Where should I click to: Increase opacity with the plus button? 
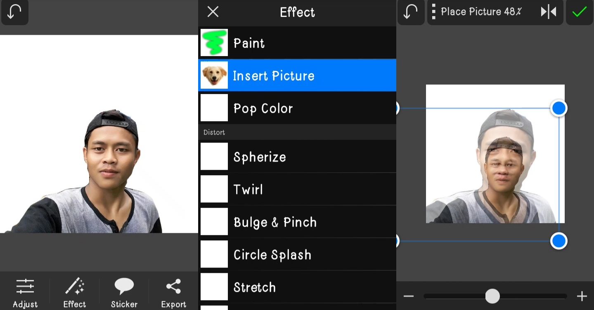[x=582, y=296]
